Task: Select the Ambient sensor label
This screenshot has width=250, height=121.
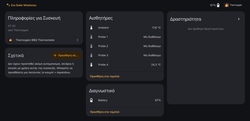Action: pyautogui.click(x=103, y=28)
